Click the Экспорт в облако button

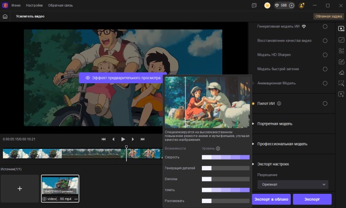tap(271, 199)
